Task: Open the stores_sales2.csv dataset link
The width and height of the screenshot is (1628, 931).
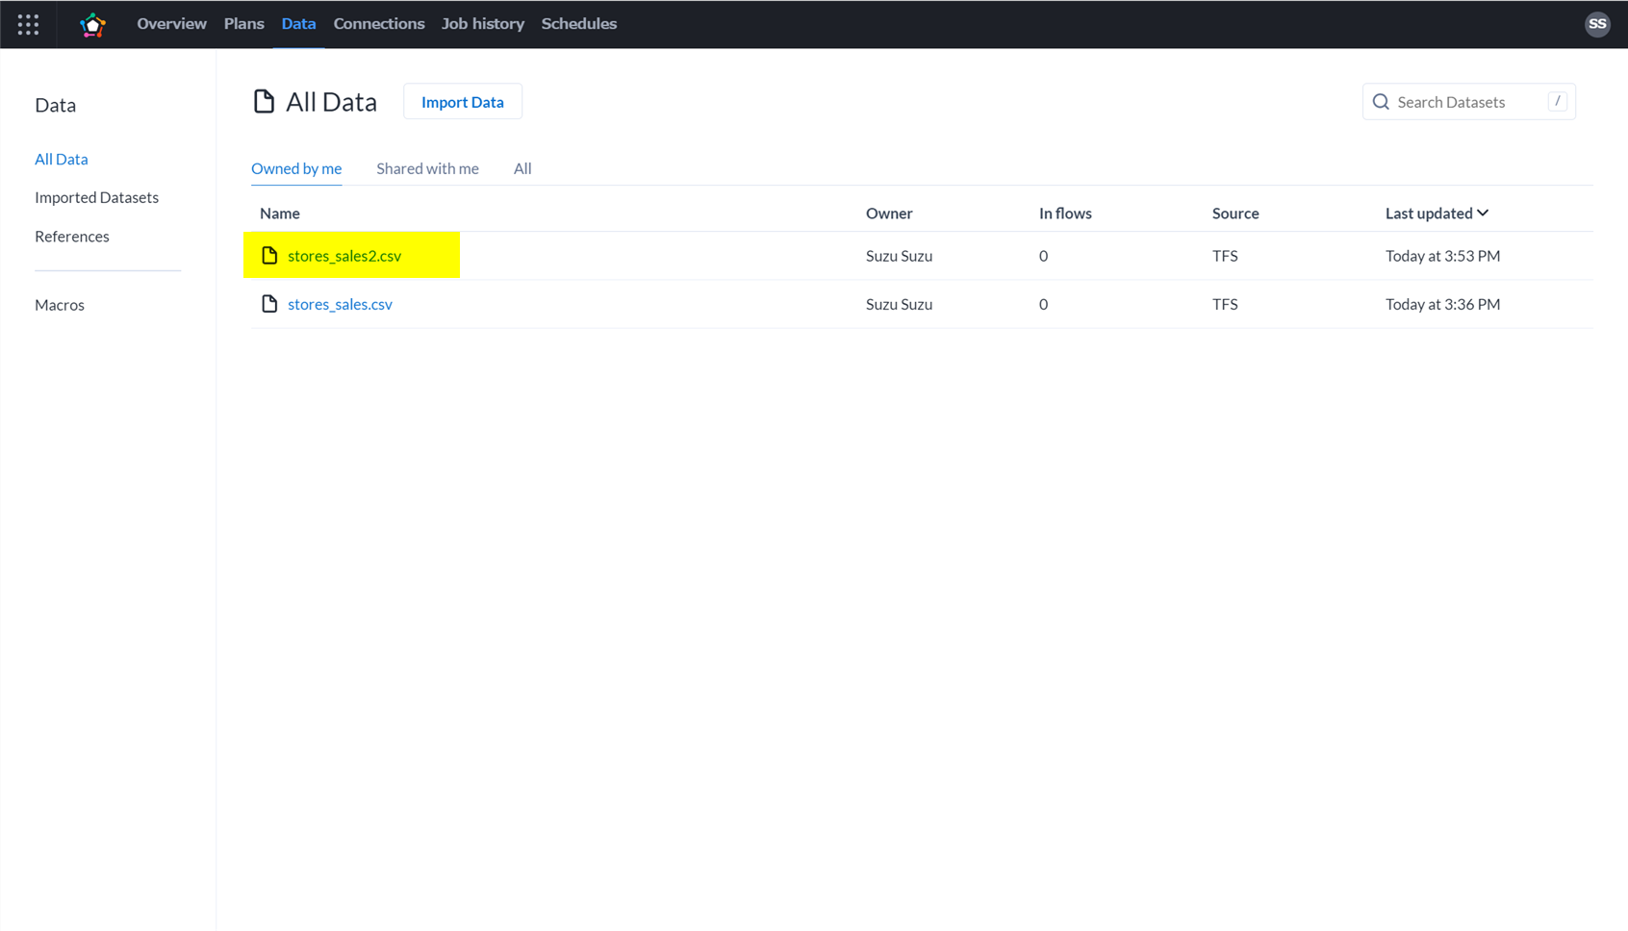Action: 344,256
